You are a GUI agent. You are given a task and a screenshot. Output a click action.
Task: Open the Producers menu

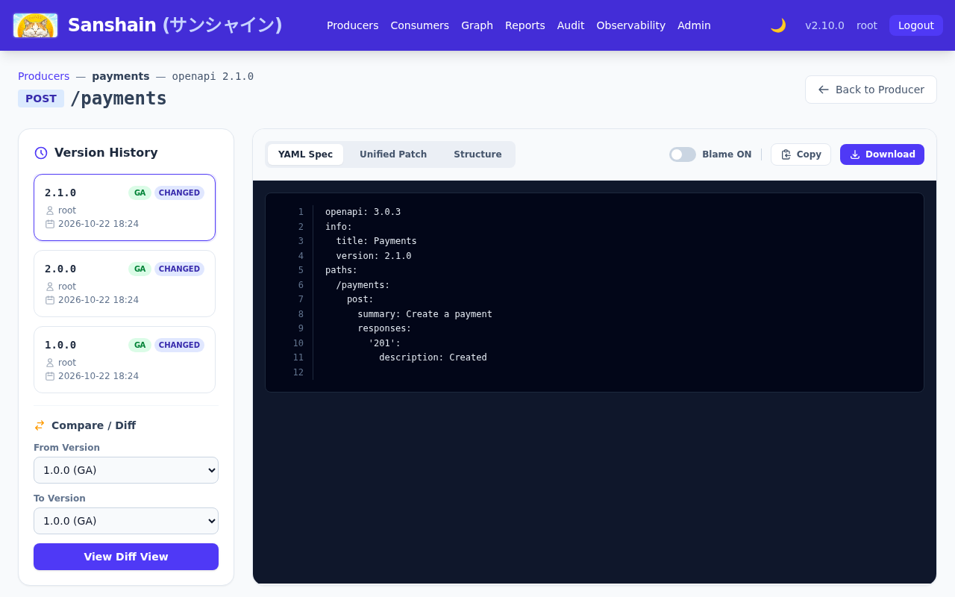353,25
